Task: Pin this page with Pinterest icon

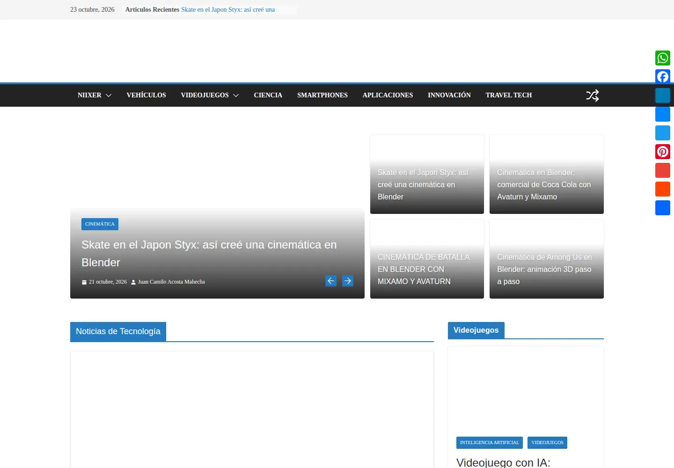Action: tap(663, 152)
